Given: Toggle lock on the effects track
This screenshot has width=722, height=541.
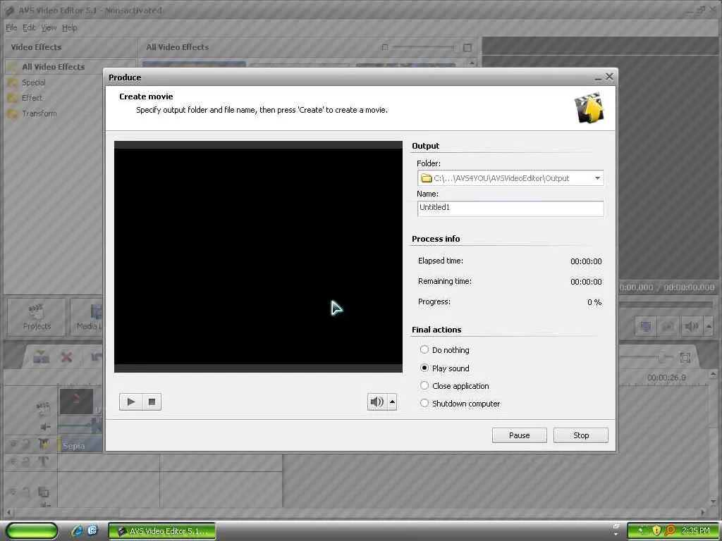Looking at the screenshot, I should [x=26, y=444].
